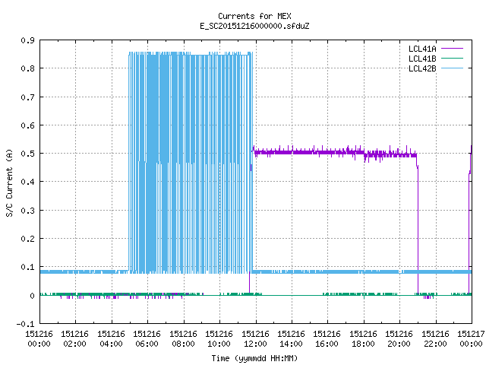The width and height of the screenshot is (486, 365).
Task: Click the blue LCL42B legend line sample
Action: 452,68
